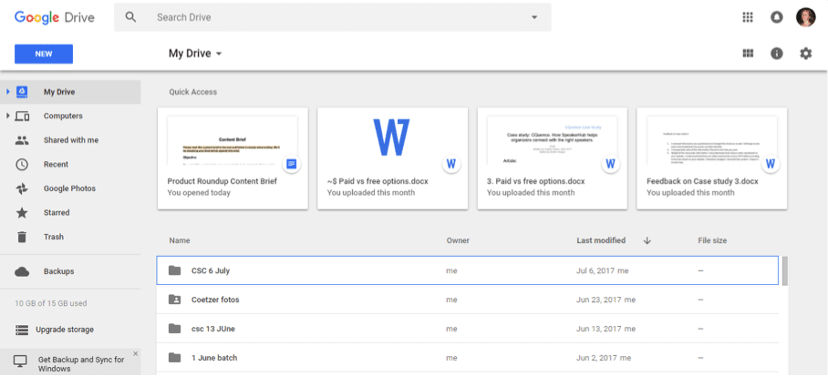The image size is (828, 376).
Task: Open the Google apps grid
Action: 747,17
